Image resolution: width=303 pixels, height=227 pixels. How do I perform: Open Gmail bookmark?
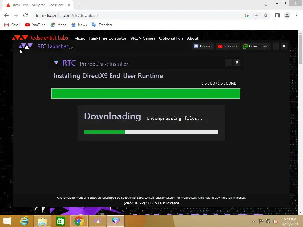click(x=12, y=25)
